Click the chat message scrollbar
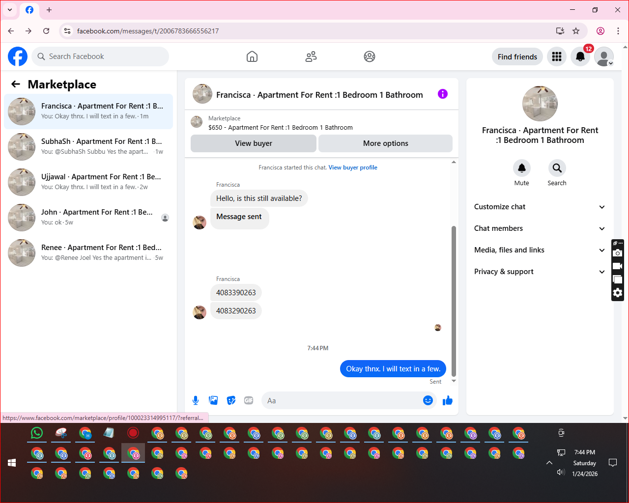The image size is (629, 503). (x=454, y=301)
